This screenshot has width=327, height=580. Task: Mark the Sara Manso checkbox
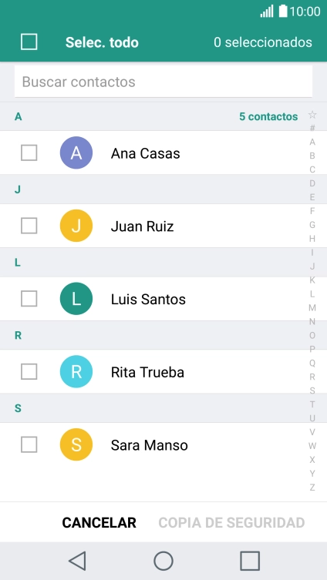pos(29,444)
